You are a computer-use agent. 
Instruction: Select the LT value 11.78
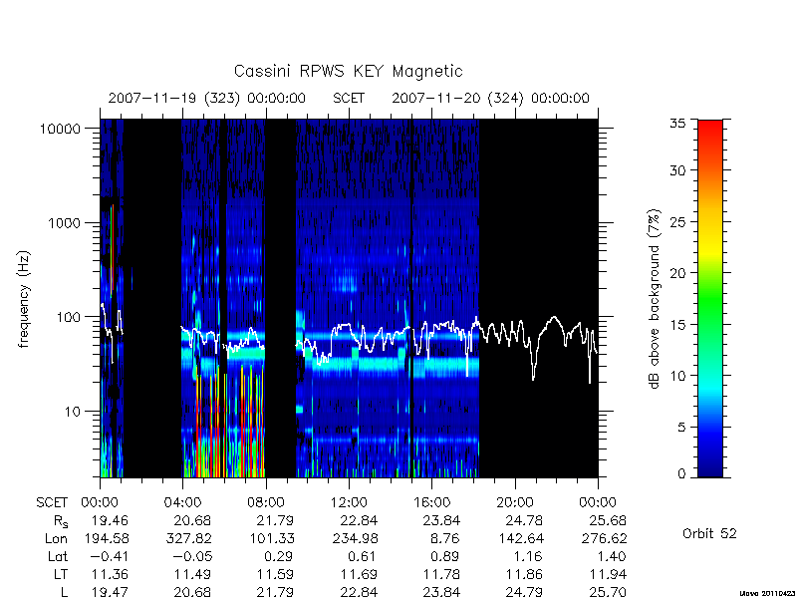coord(442,574)
